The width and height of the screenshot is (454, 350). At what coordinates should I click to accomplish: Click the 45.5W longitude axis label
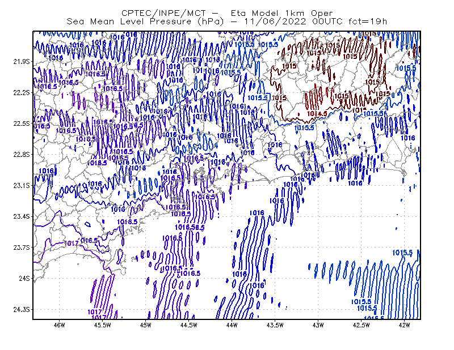(x=103, y=325)
